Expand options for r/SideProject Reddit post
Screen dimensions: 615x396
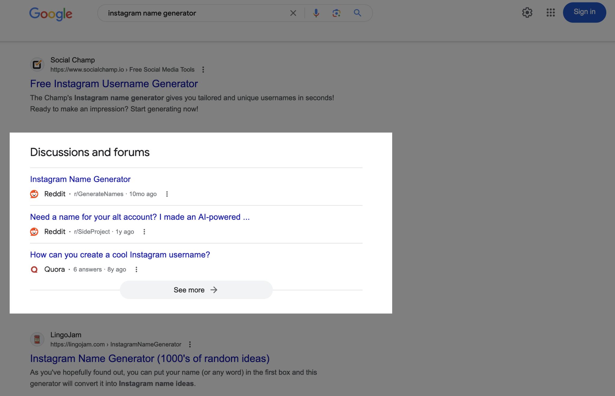tap(145, 231)
